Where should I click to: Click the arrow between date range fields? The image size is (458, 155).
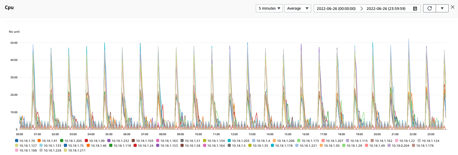361,9
